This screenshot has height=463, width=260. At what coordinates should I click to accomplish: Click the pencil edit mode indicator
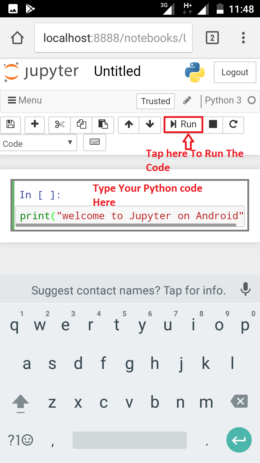[187, 101]
